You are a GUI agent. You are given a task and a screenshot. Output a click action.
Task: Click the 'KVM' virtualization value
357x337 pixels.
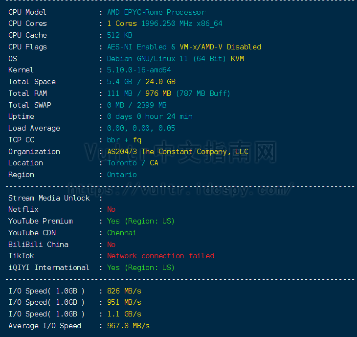(237, 59)
